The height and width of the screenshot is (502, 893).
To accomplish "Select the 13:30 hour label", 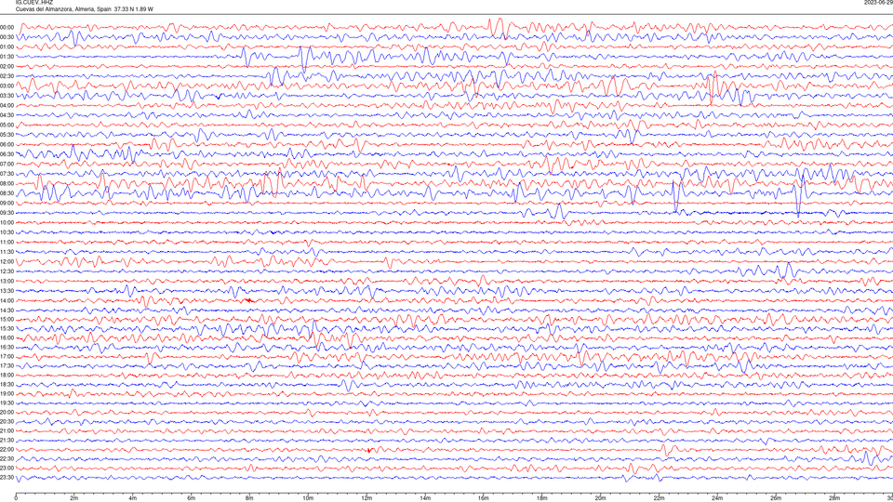I will (x=7, y=291).
